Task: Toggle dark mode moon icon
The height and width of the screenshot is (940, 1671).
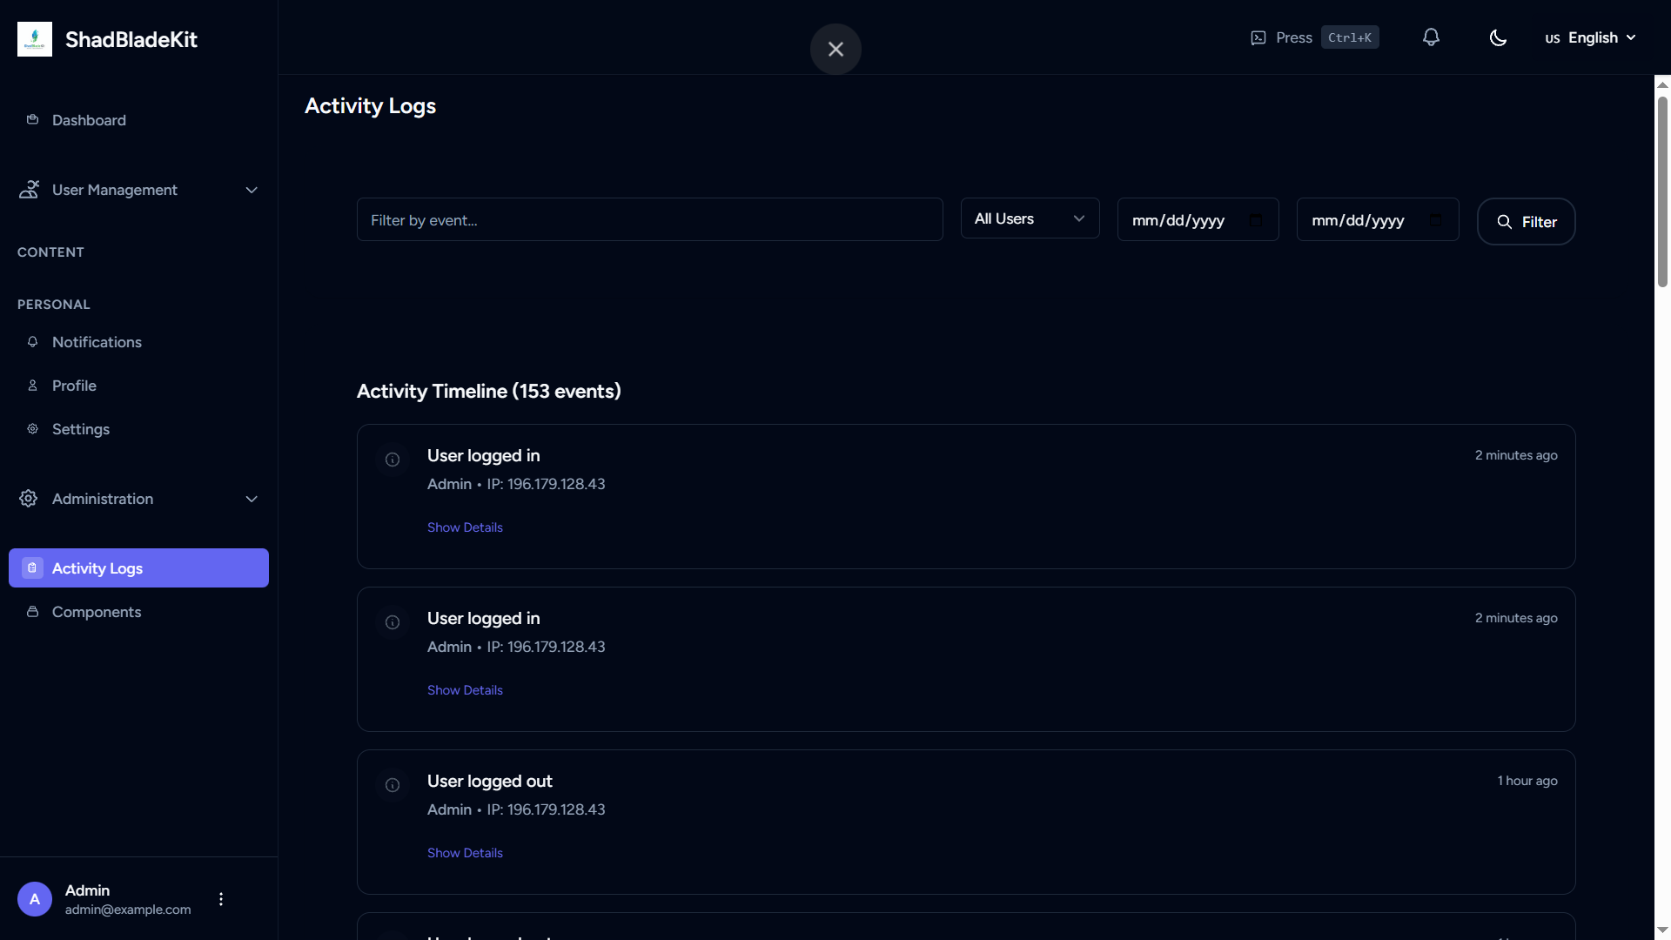Action: click(1498, 37)
